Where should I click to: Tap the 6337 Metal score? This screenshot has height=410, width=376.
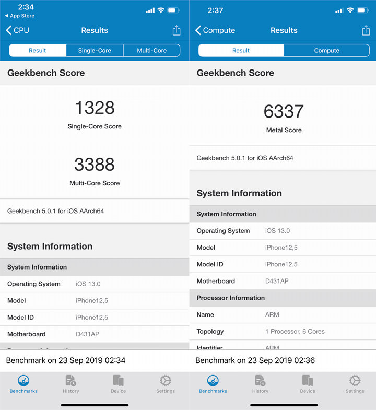point(284,111)
